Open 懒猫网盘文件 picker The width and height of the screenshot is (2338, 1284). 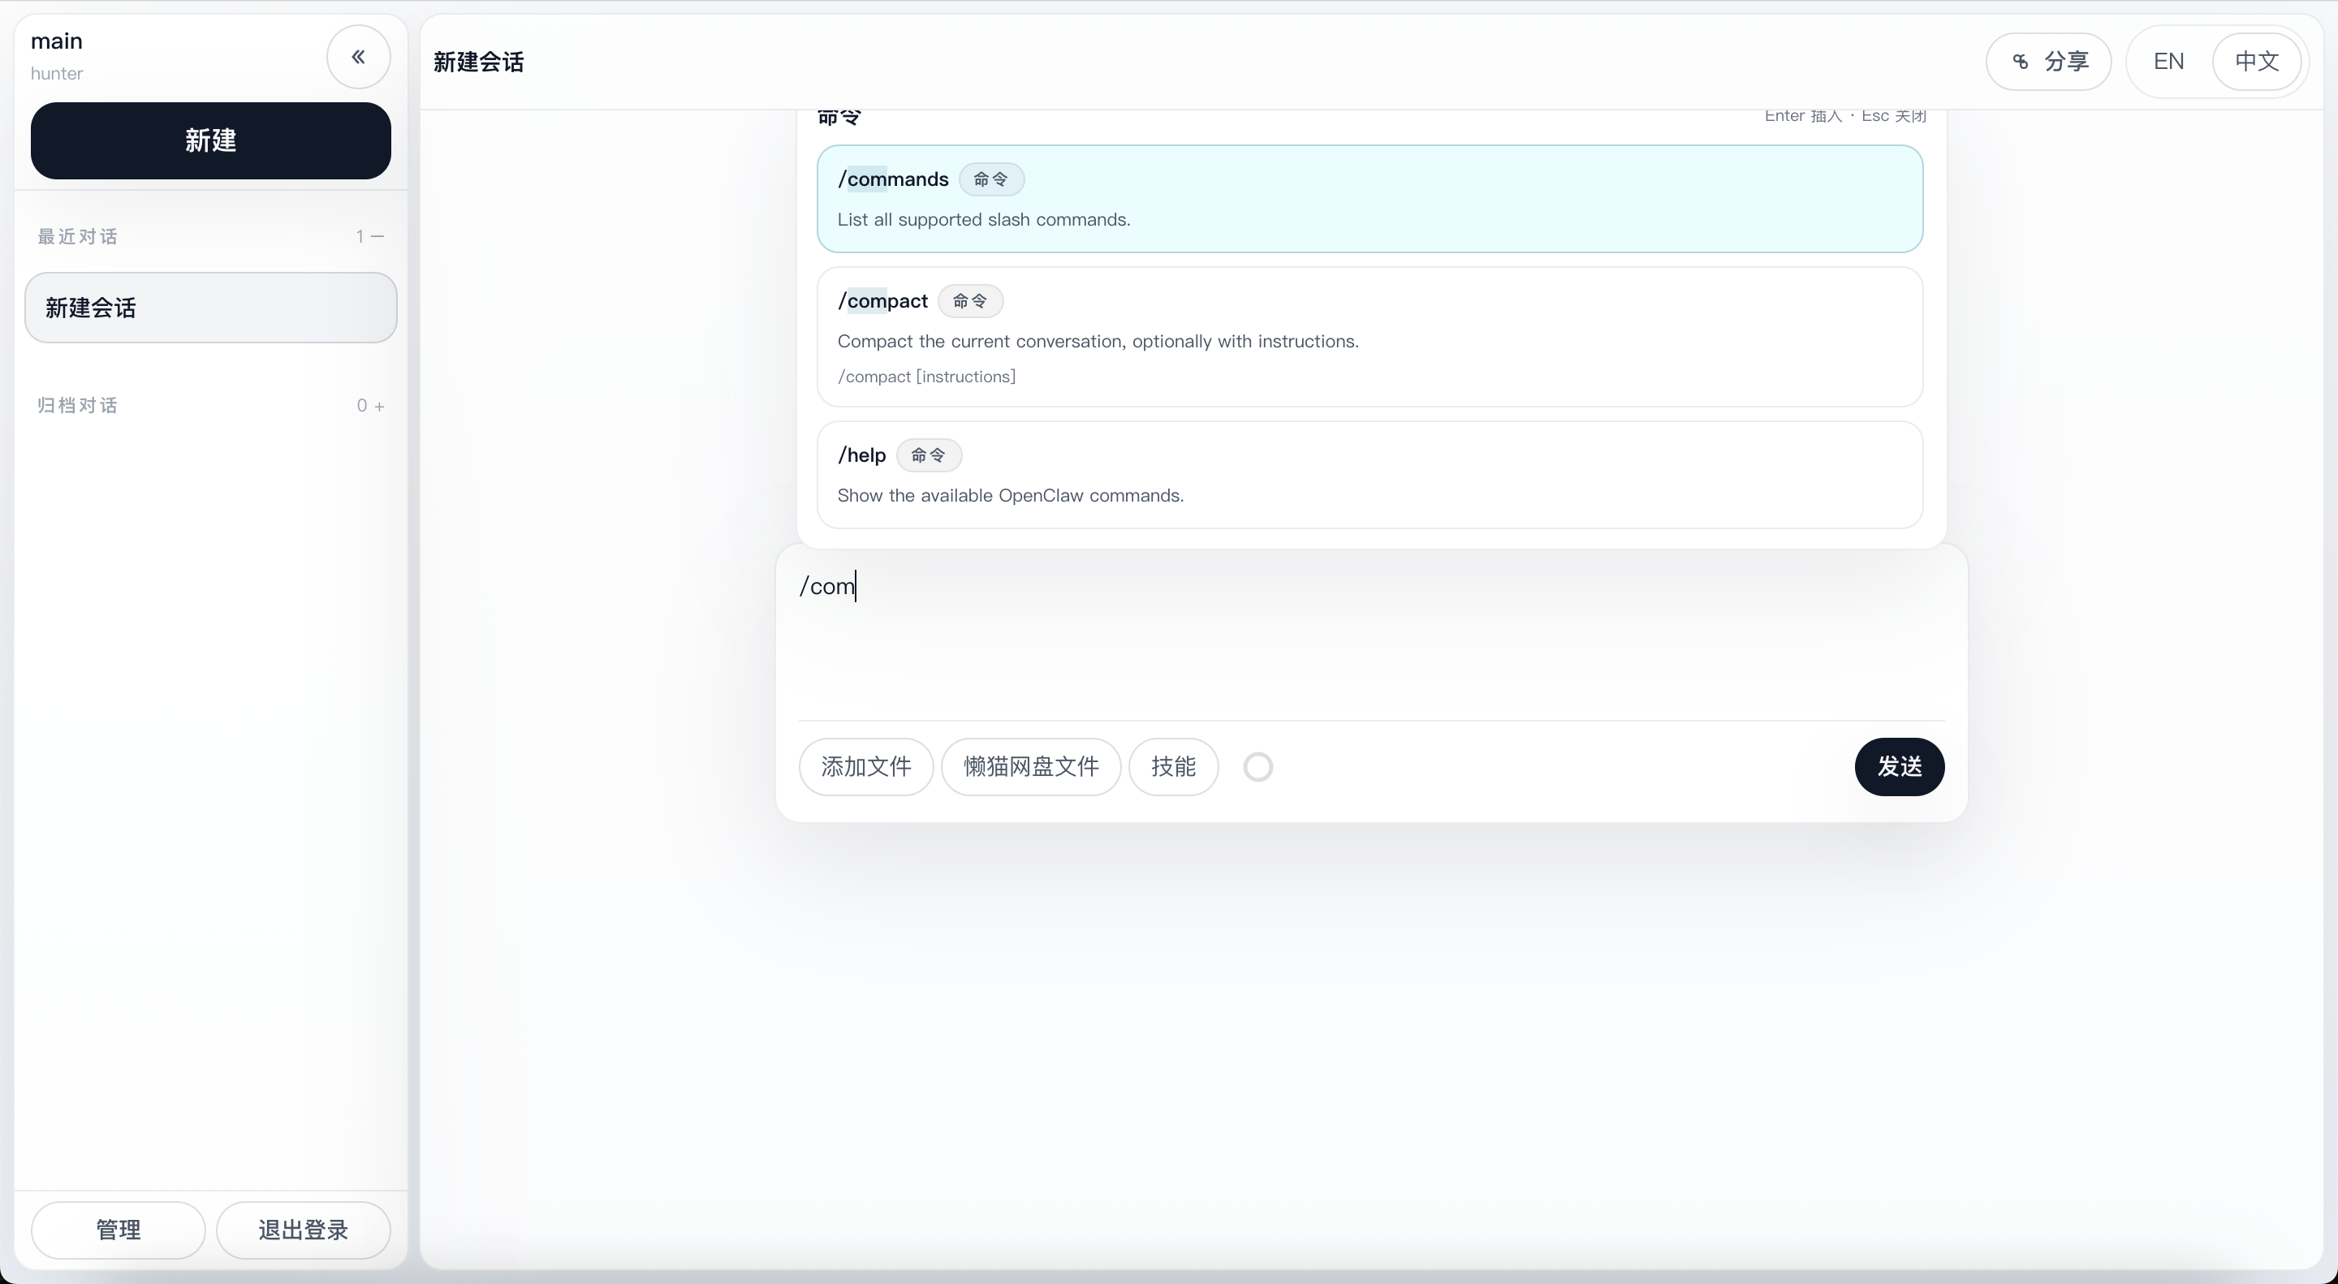click(1031, 767)
